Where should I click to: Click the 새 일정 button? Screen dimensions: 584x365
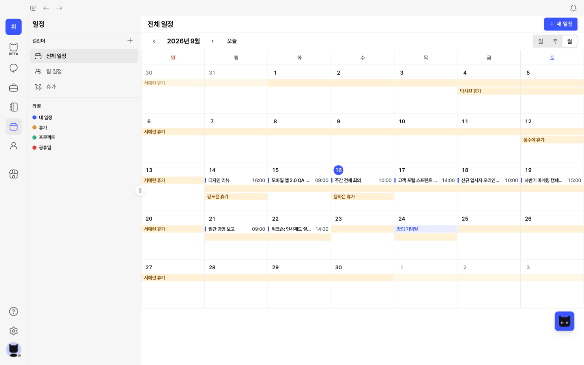(x=560, y=24)
